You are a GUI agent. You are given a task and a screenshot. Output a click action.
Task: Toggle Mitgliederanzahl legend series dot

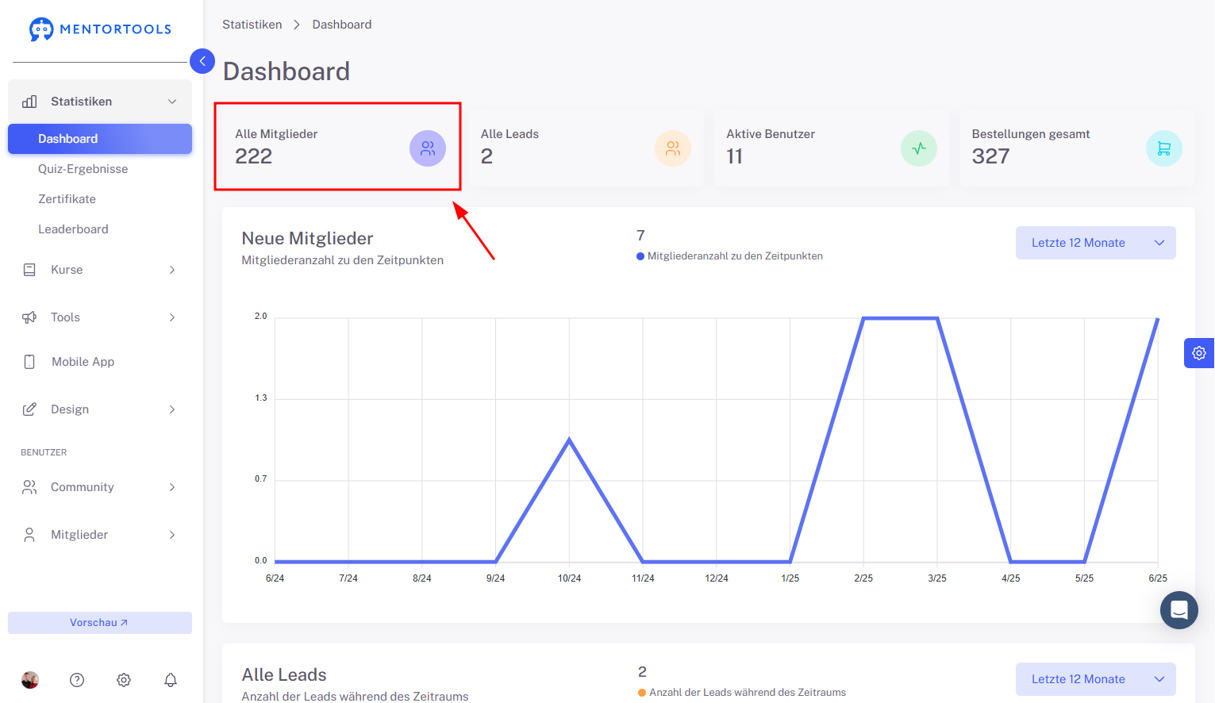click(x=640, y=256)
